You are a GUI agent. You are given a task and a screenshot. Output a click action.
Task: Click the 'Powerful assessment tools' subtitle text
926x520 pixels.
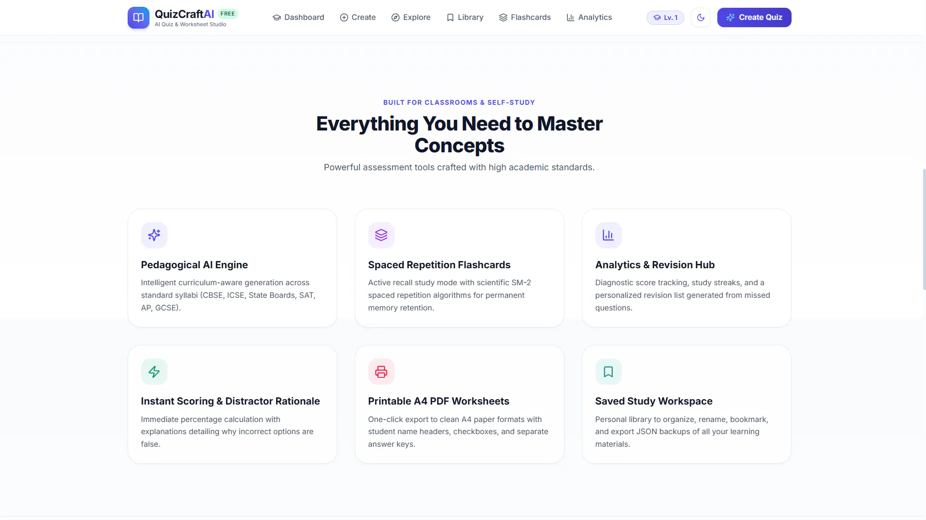pyautogui.click(x=459, y=167)
